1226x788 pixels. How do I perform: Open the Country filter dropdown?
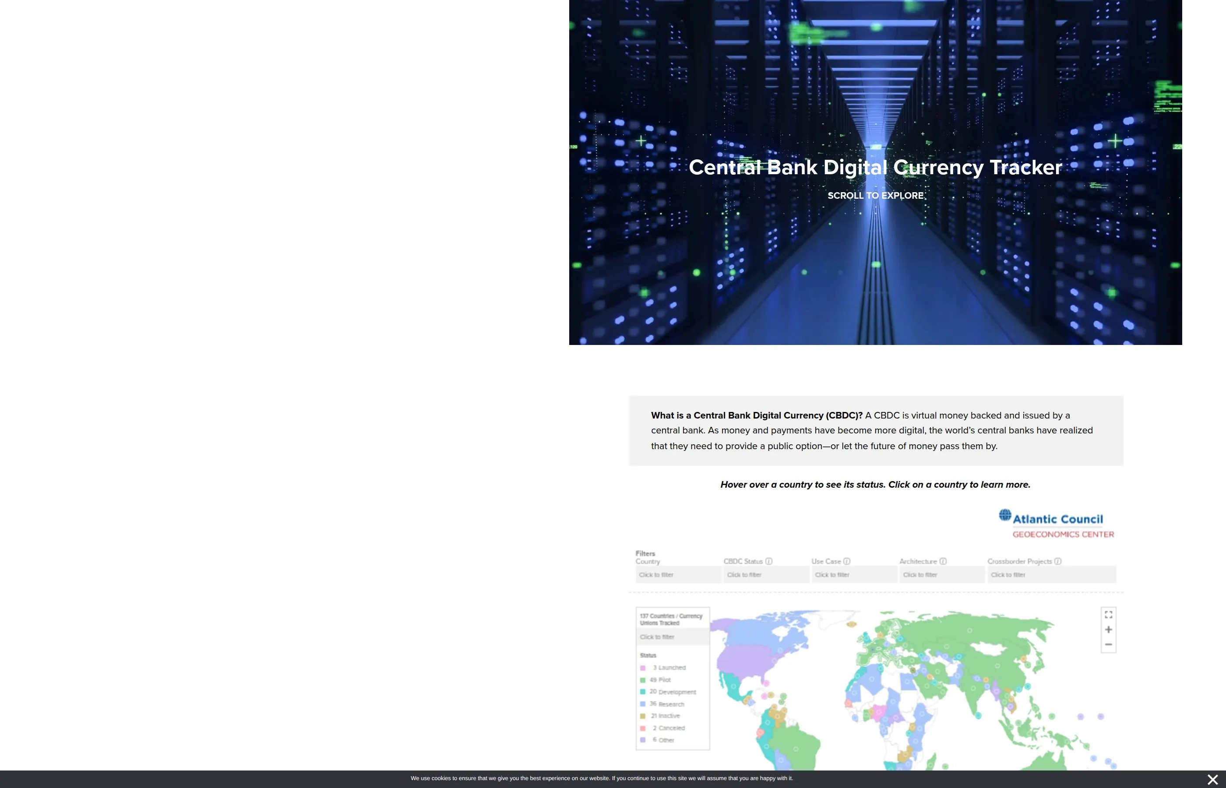point(678,575)
